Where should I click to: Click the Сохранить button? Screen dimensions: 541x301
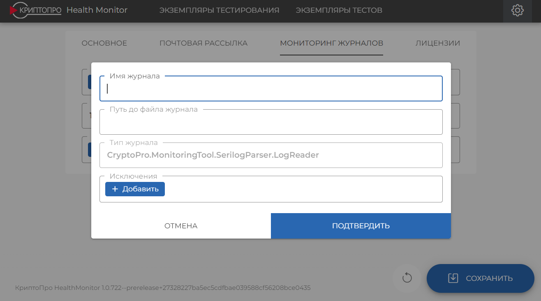[x=481, y=278]
